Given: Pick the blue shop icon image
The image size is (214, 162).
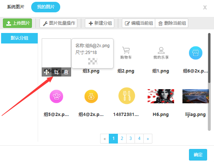Looking at the screenshot, I should pyautogui.click(x=196, y=53).
